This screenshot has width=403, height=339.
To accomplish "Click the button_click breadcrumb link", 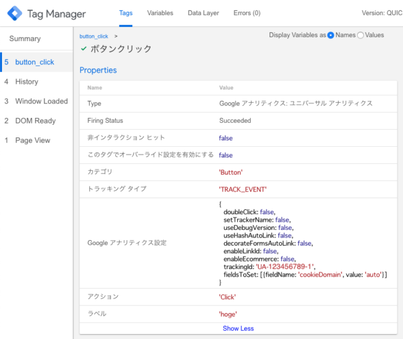I will click(94, 37).
